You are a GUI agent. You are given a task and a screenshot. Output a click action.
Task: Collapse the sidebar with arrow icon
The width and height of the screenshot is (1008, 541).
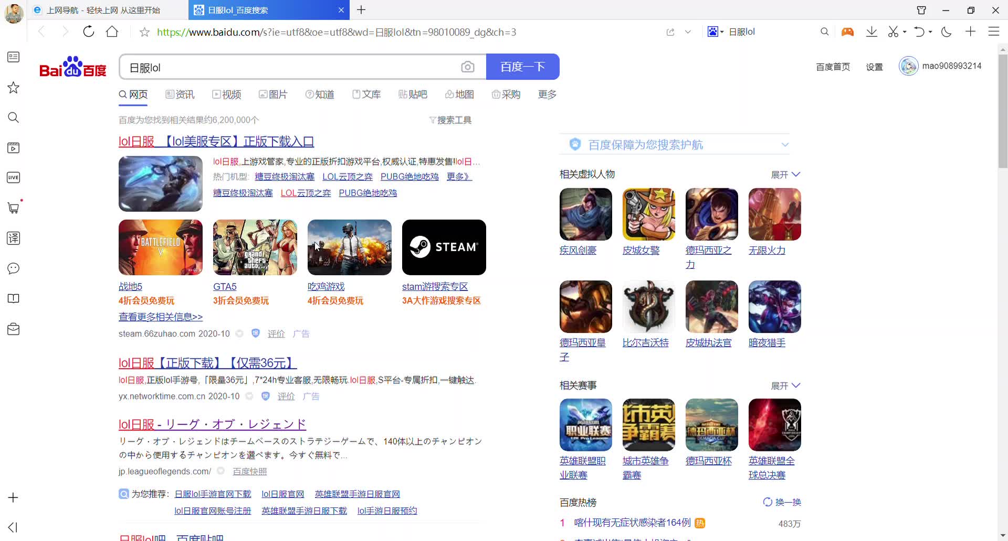tap(14, 527)
